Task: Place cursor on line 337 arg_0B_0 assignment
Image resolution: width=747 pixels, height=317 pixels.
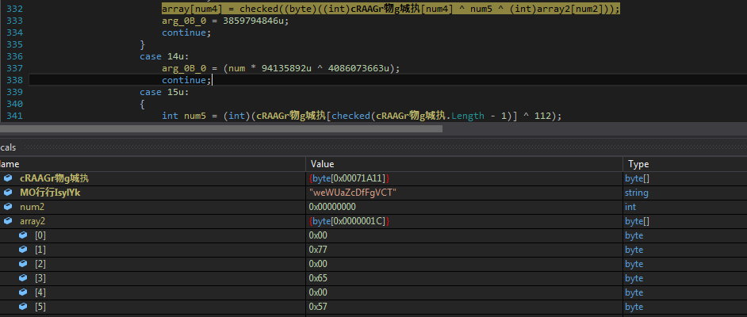Action: tap(281, 68)
